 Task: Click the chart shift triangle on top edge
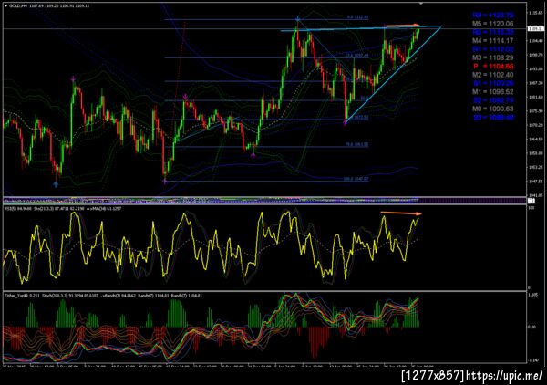click(421, 4)
